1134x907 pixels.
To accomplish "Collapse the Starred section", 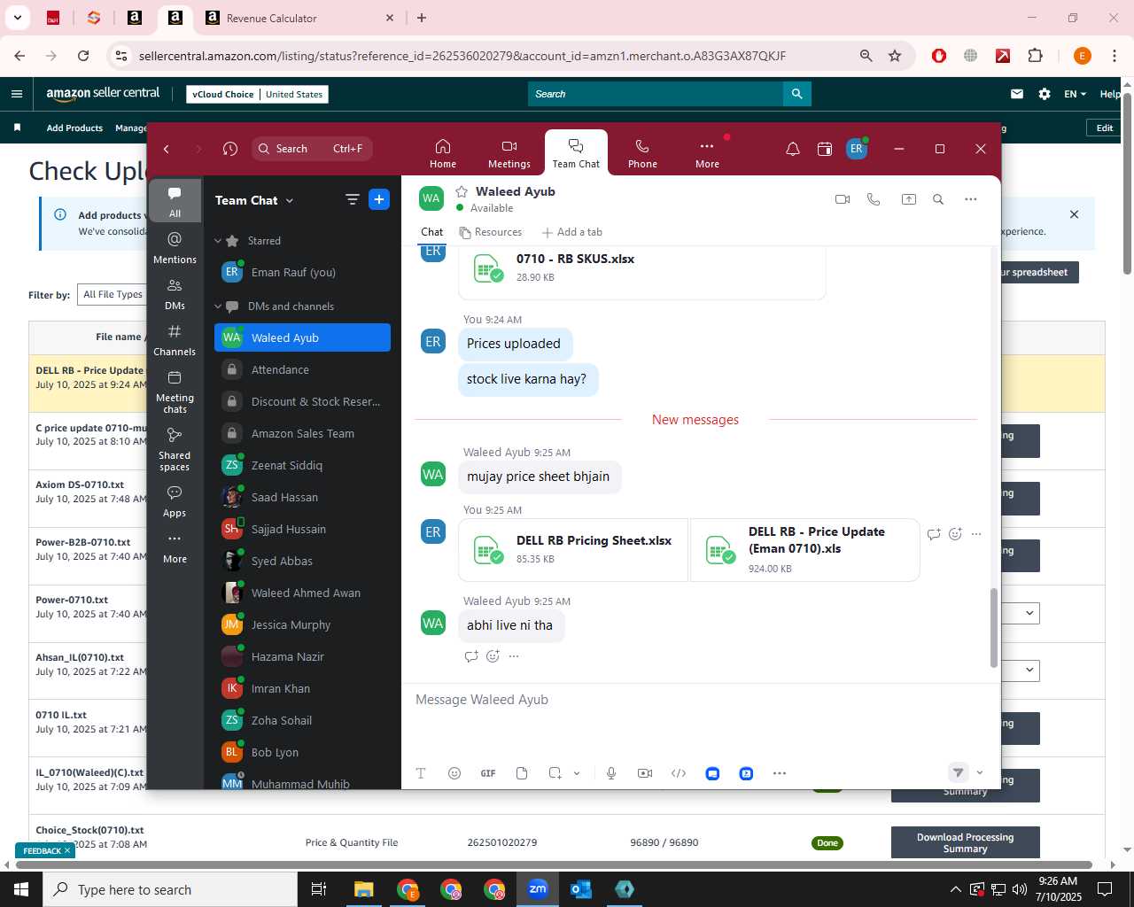I will click(x=218, y=241).
